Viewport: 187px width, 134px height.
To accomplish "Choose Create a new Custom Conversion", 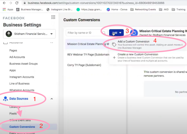I will [148, 57].
